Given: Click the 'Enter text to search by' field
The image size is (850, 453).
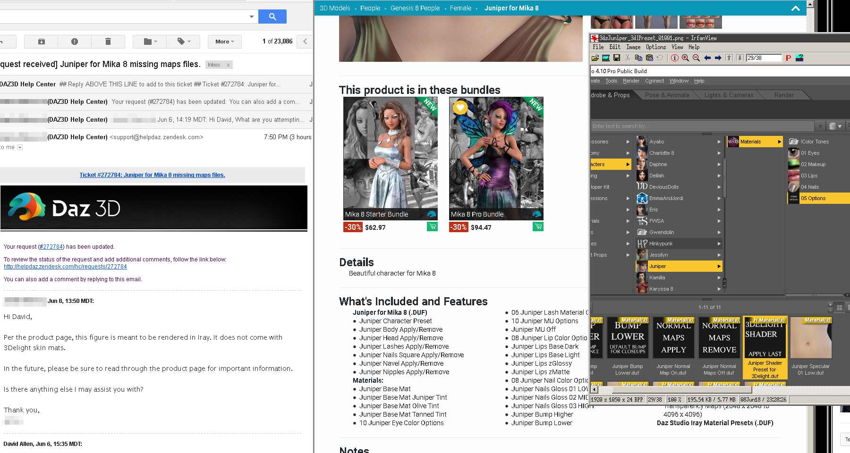Looking at the screenshot, I should pos(702,126).
